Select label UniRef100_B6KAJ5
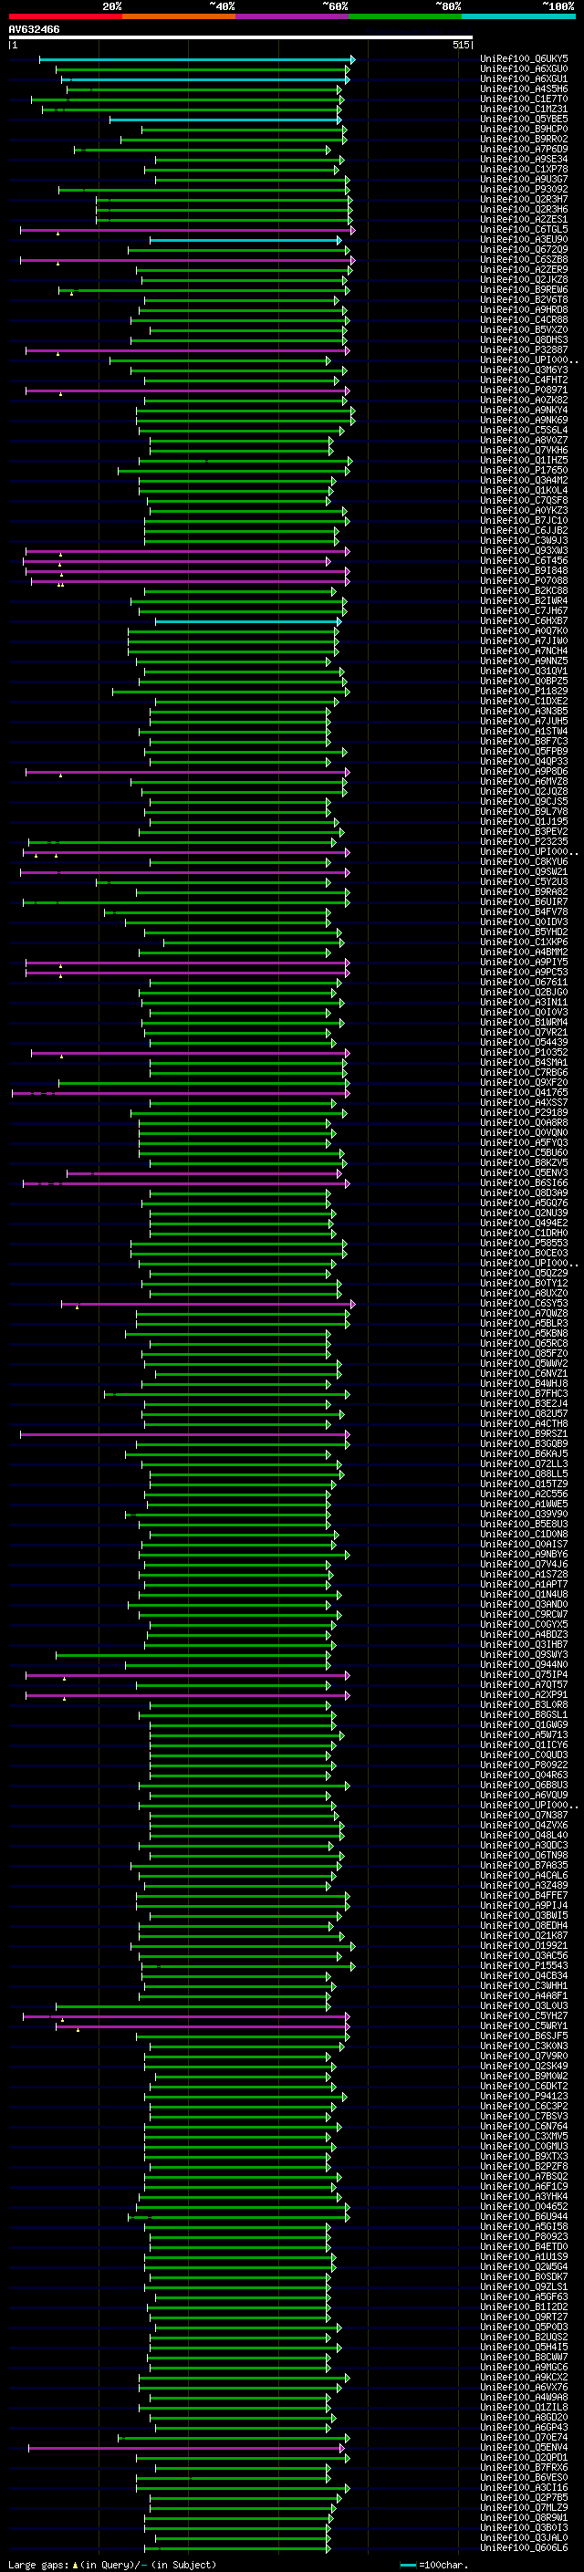The height and width of the screenshot is (2572, 584). (x=524, y=1453)
